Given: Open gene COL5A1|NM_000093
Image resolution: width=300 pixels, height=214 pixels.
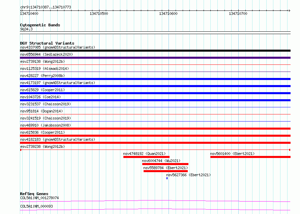Looking at the screenshot, I should pos(36,206).
